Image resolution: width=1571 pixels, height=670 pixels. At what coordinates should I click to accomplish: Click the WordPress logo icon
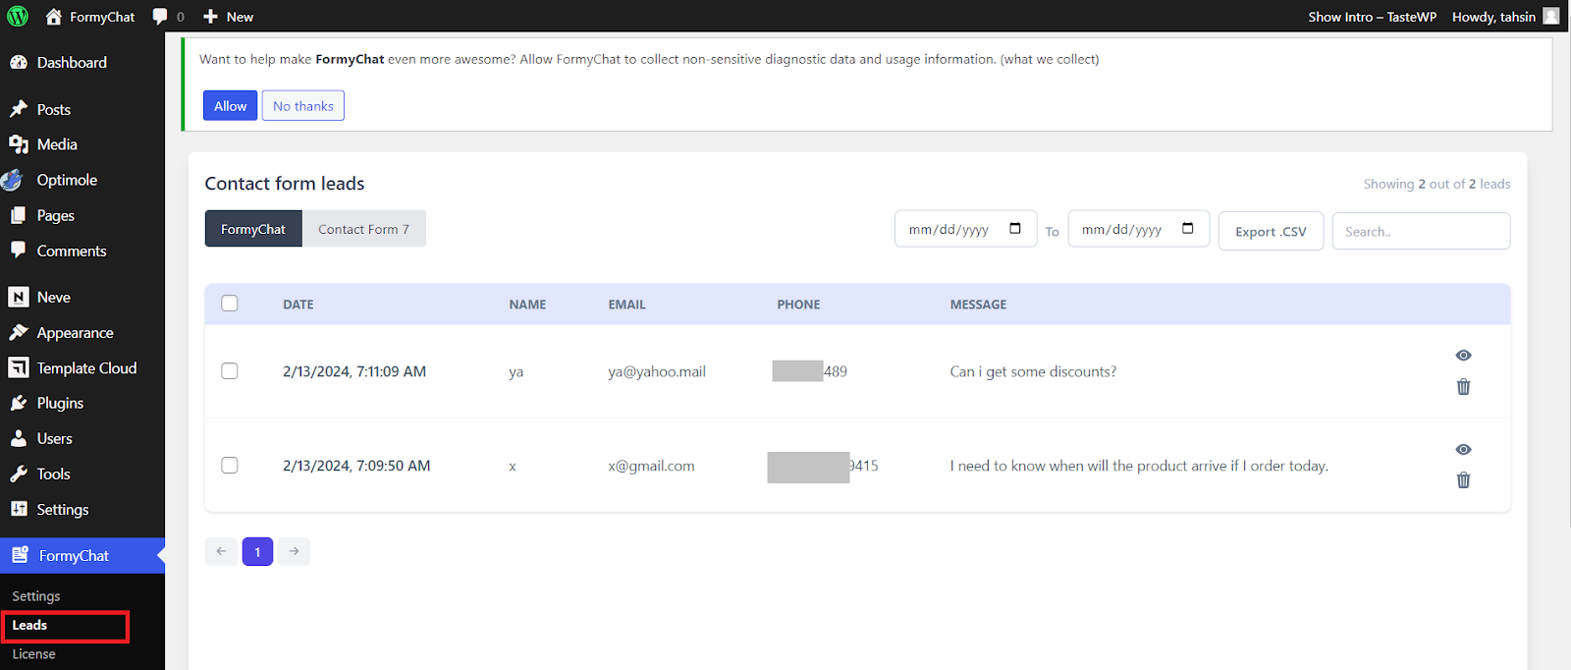tap(18, 17)
